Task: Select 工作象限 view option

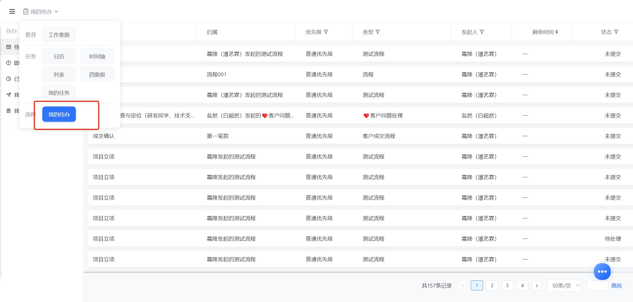Action: [x=59, y=35]
